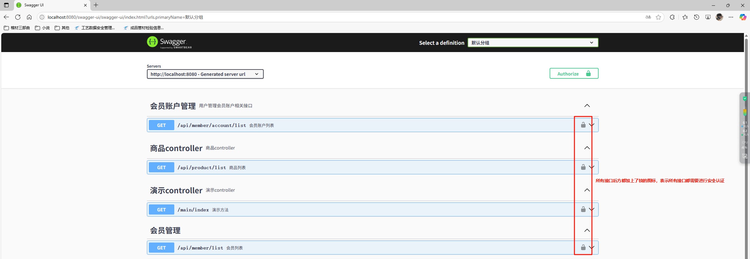Open the Copilot sidebar icon
The height and width of the screenshot is (259, 750).
point(743,17)
